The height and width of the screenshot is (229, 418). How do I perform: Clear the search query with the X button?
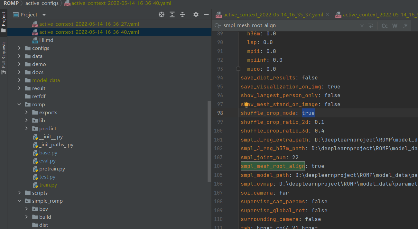(362, 25)
